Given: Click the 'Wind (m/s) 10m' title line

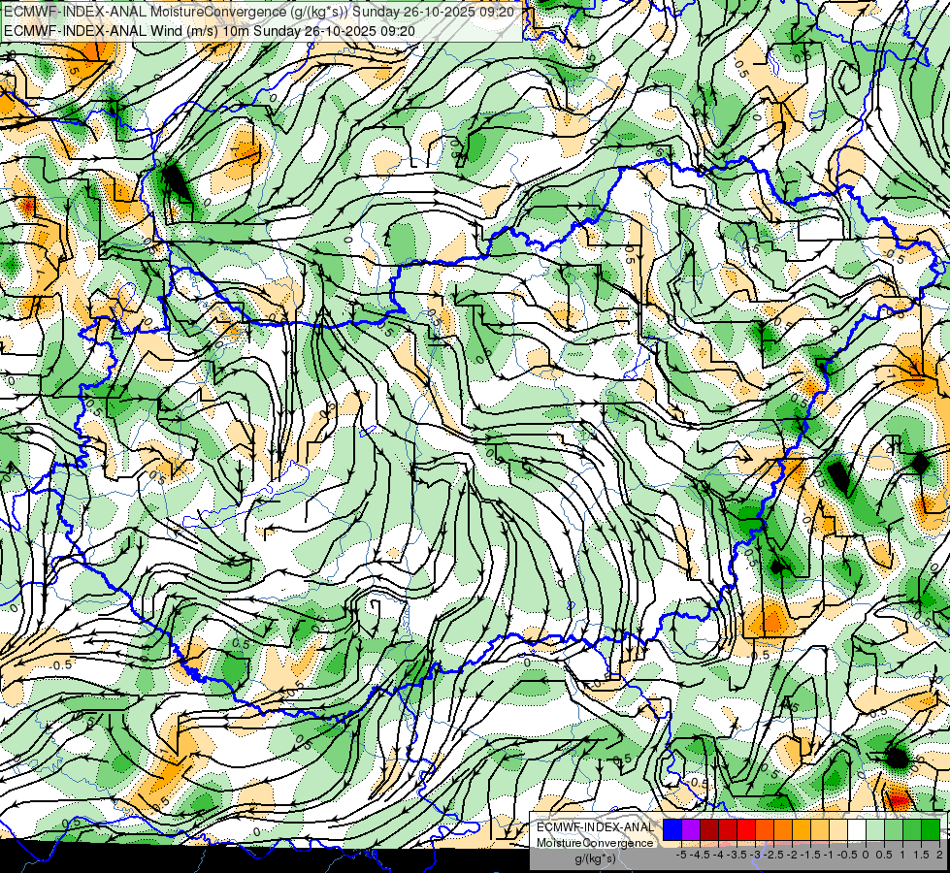Looking at the screenshot, I should [x=209, y=30].
